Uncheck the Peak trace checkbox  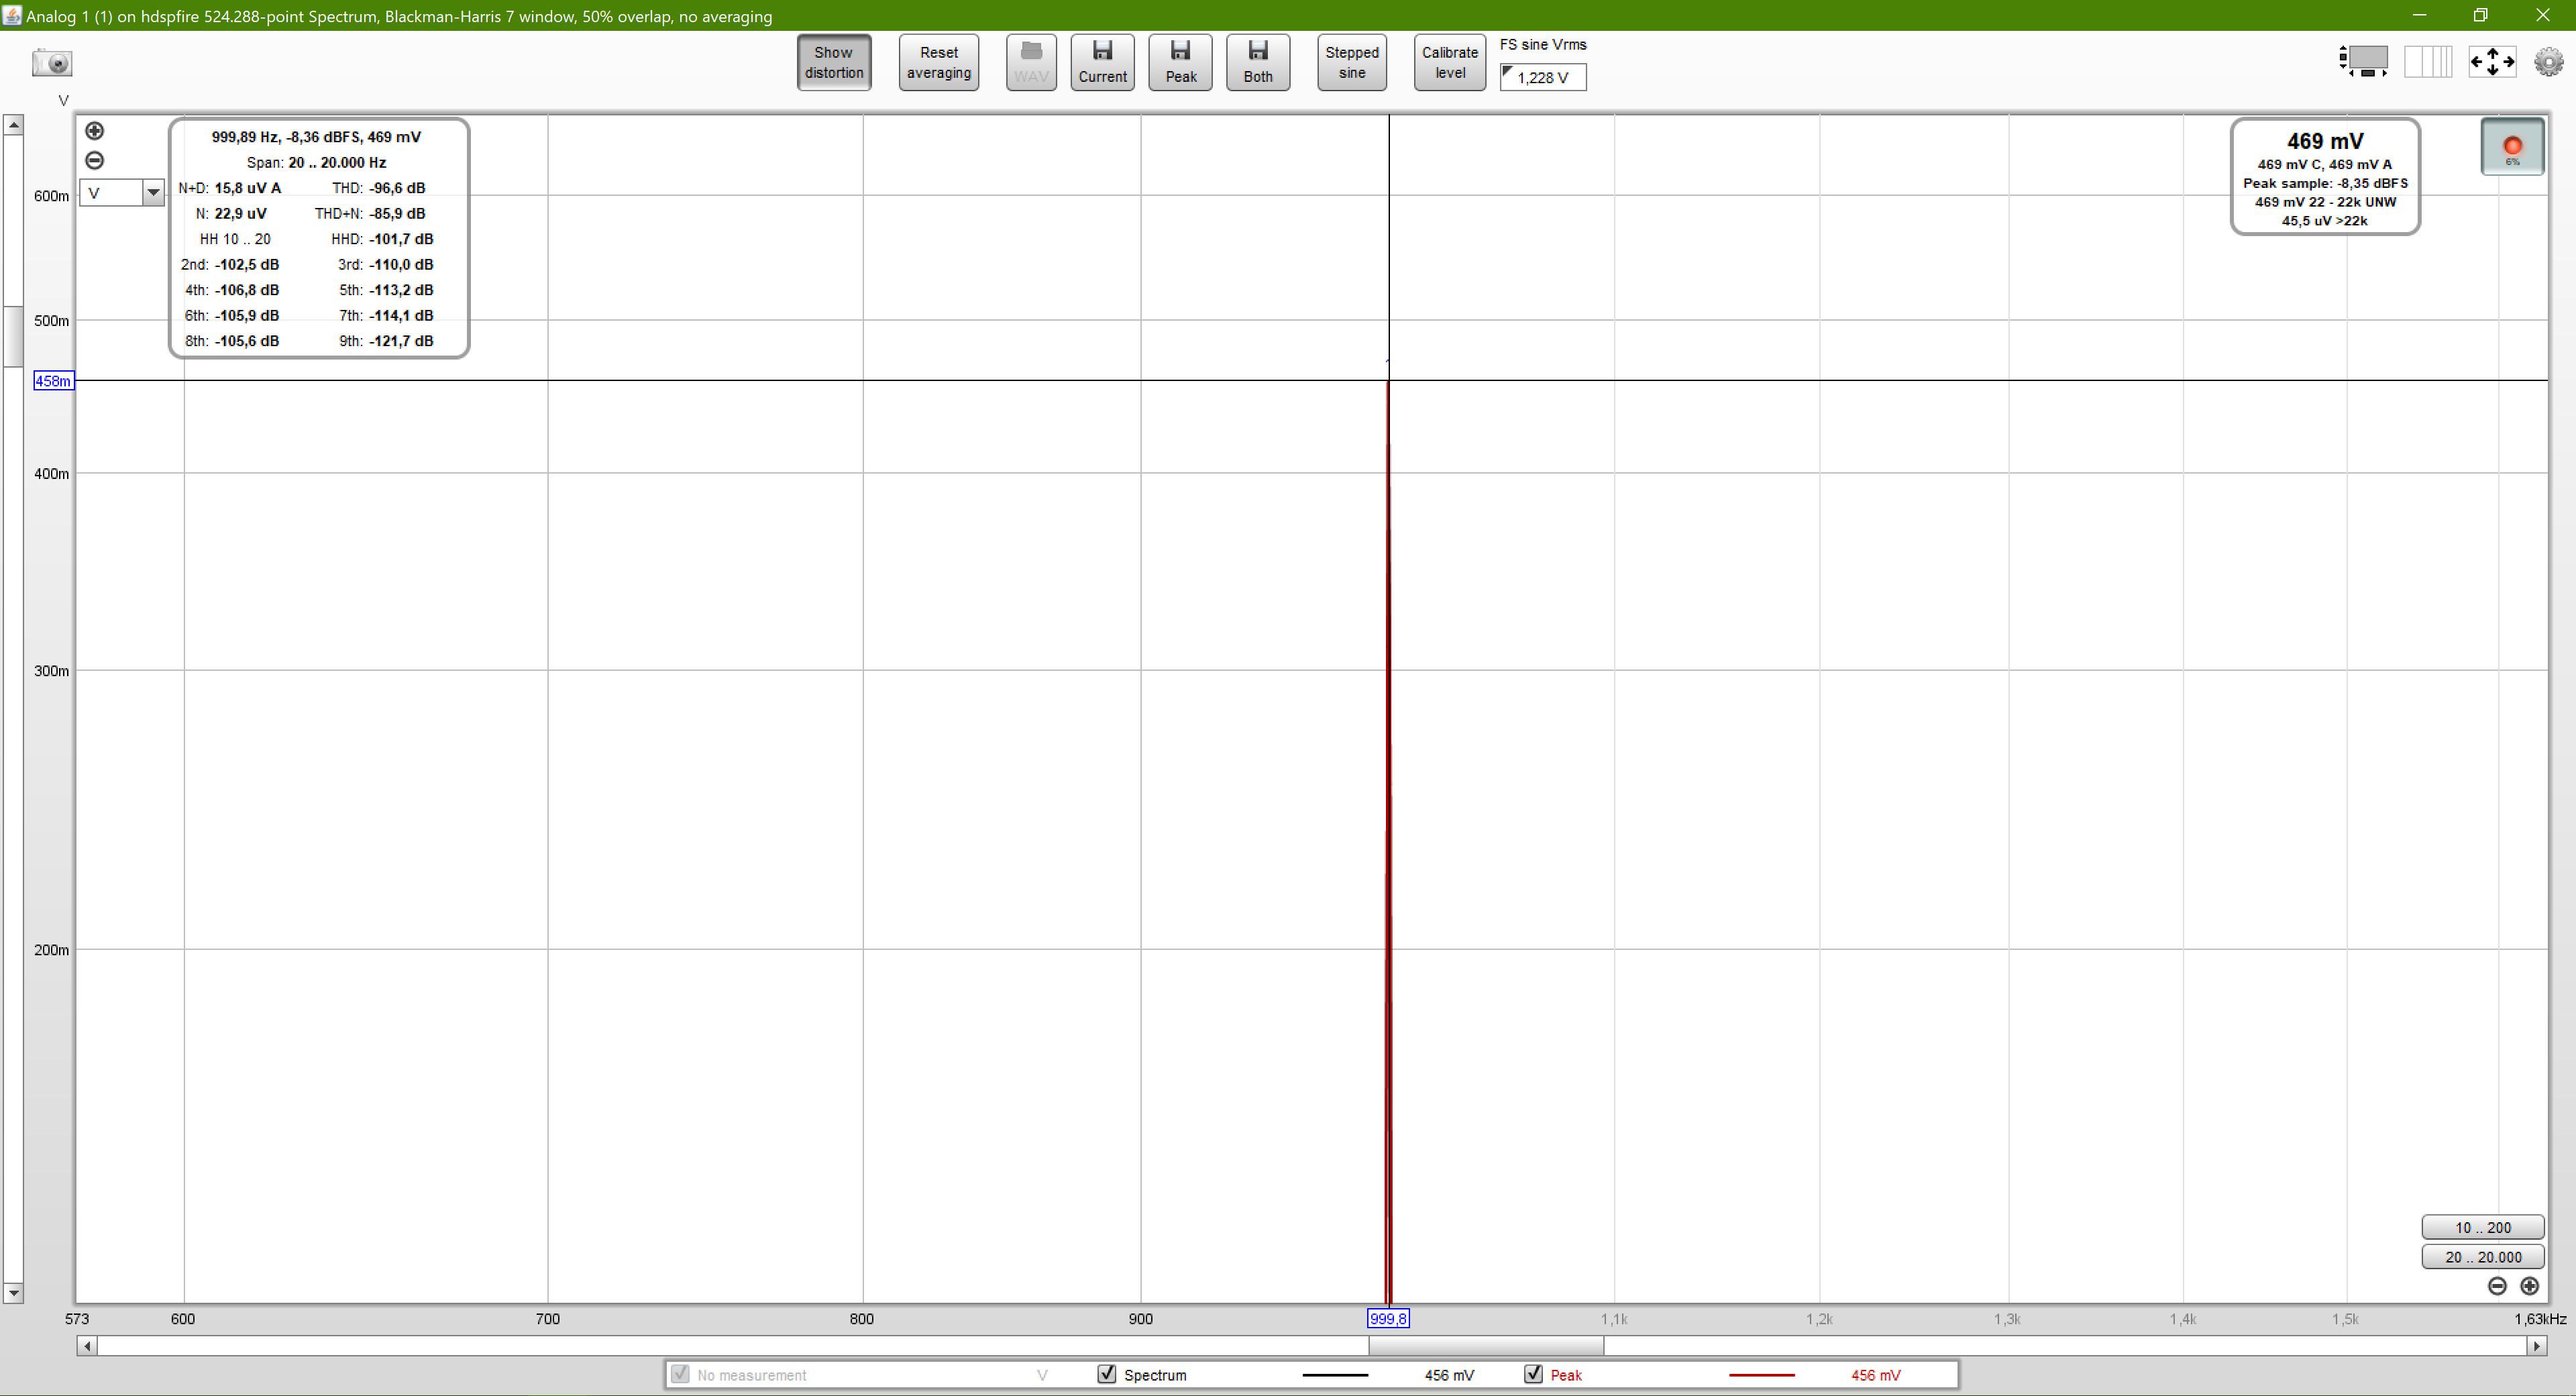[x=1533, y=1374]
